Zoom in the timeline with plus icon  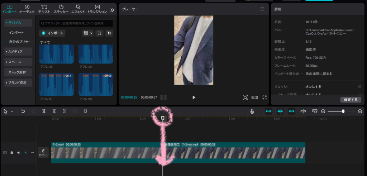(x=360, y=111)
